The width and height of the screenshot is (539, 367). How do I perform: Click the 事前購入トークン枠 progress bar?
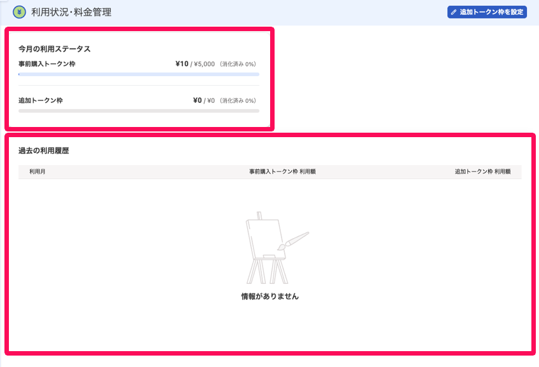(139, 74)
